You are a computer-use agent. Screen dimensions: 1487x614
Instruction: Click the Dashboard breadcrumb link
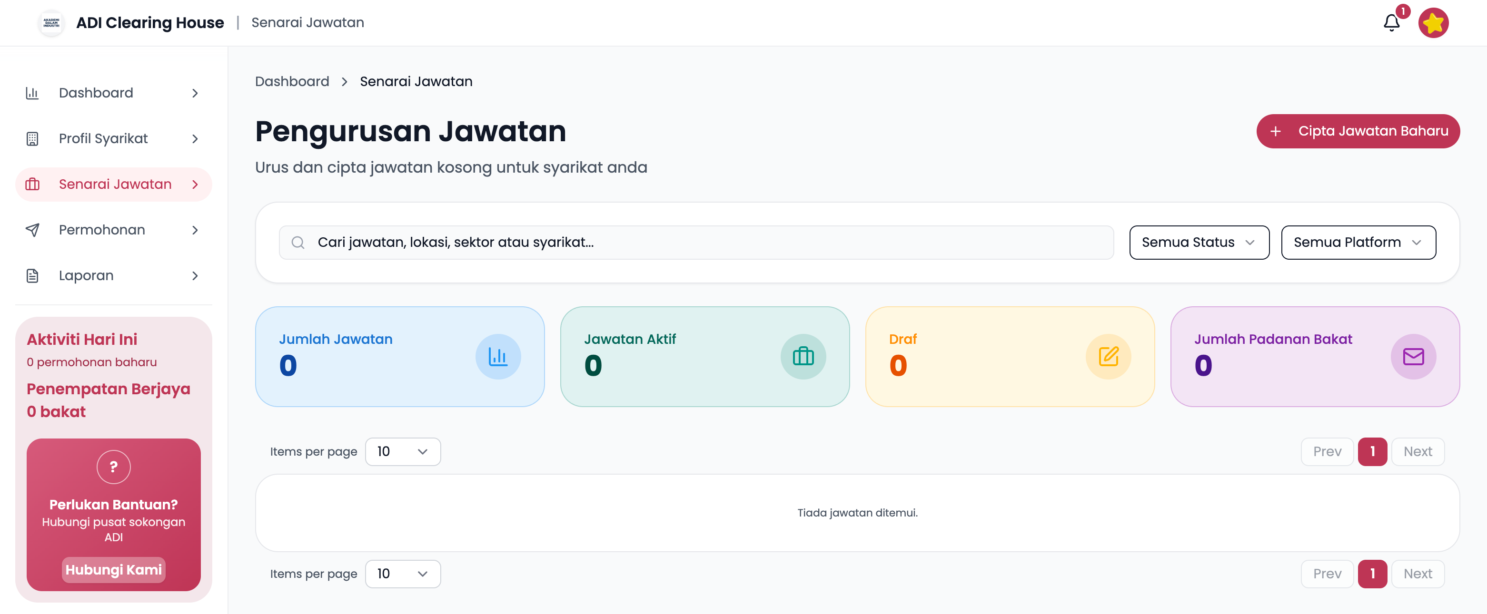click(292, 81)
